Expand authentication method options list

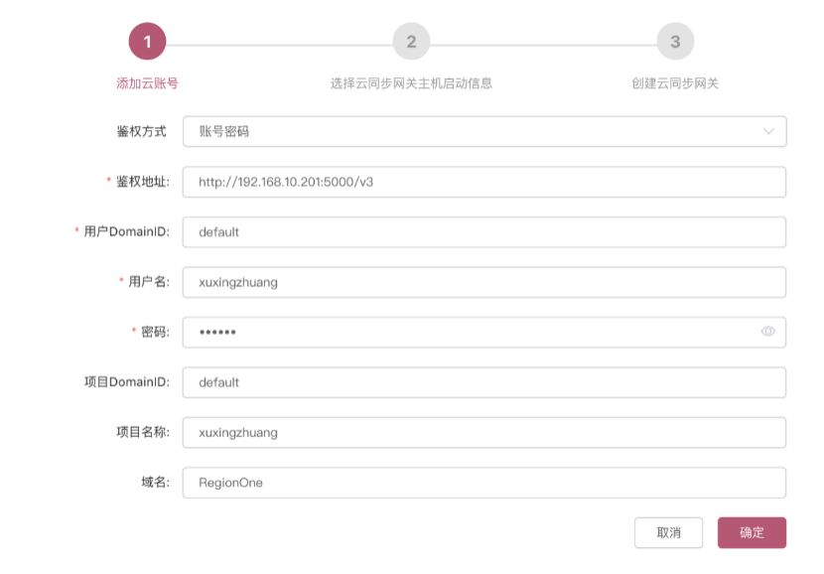[483, 131]
